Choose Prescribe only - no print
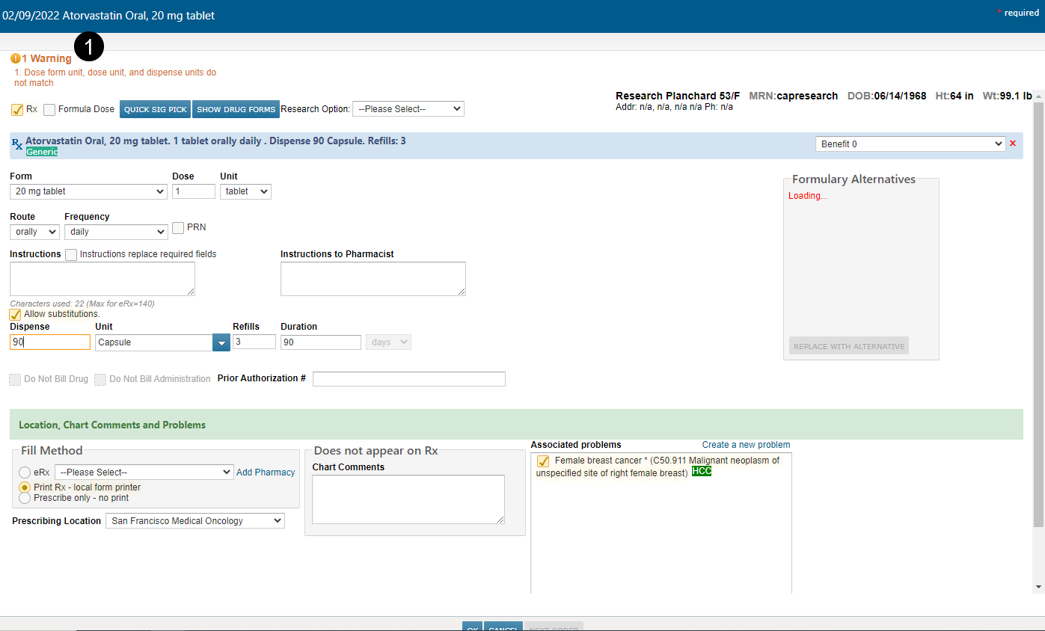 click(25, 498)
